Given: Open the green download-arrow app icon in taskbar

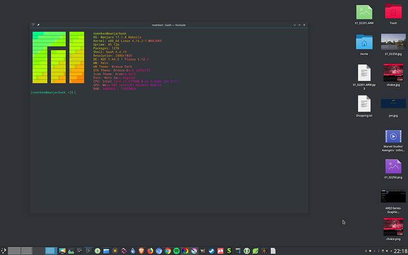Looking at the screenshot, I should point(97,251).
